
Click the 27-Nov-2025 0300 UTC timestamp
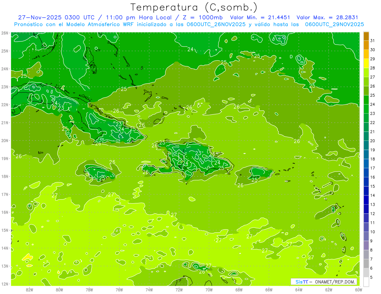click(x=56, y=17)
